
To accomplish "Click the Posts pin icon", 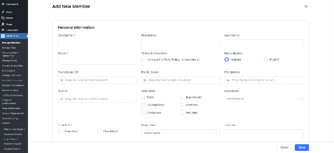I will [3, 12].
